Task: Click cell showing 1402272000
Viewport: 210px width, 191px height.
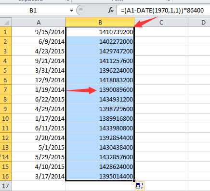Action: (x=100, y=41)
